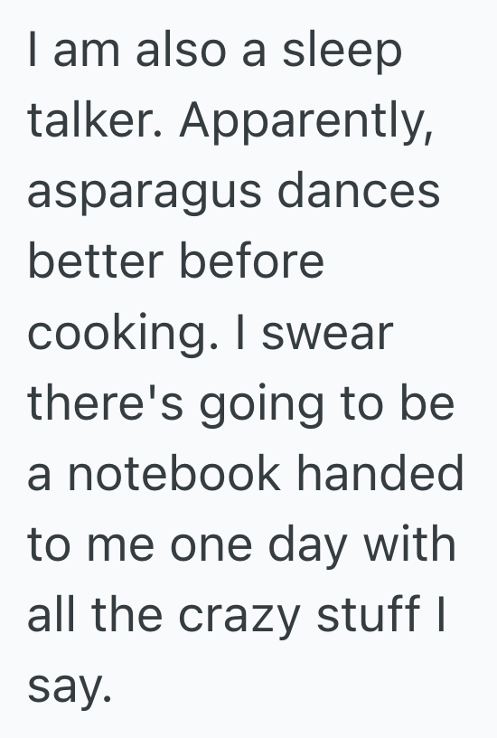
Task: Click on the word "also"
Action: [x=181, y=49]
